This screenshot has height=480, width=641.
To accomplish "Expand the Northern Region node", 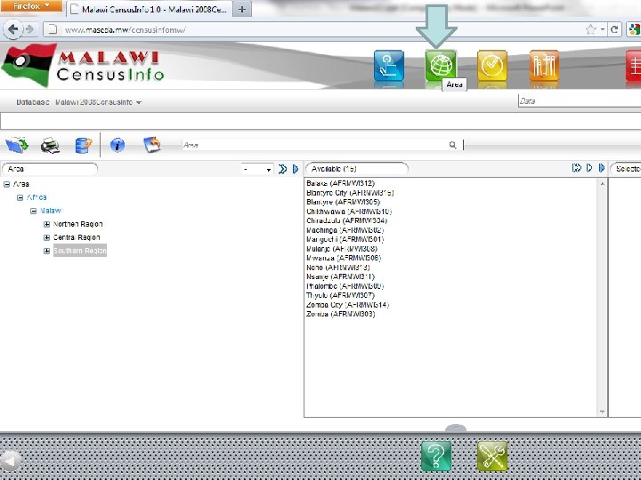I will 46,225.
